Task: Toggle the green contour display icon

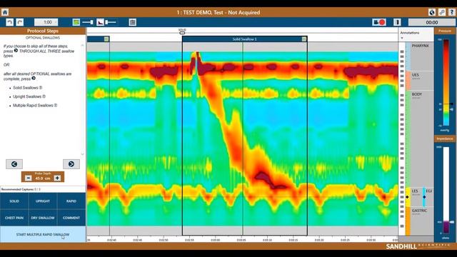Action: point(76,22)
